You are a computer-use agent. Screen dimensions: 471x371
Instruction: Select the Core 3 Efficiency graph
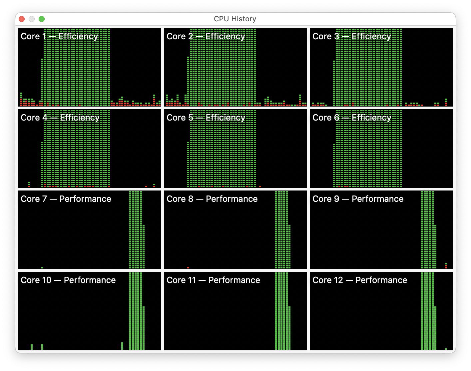(x=381, y=67)
